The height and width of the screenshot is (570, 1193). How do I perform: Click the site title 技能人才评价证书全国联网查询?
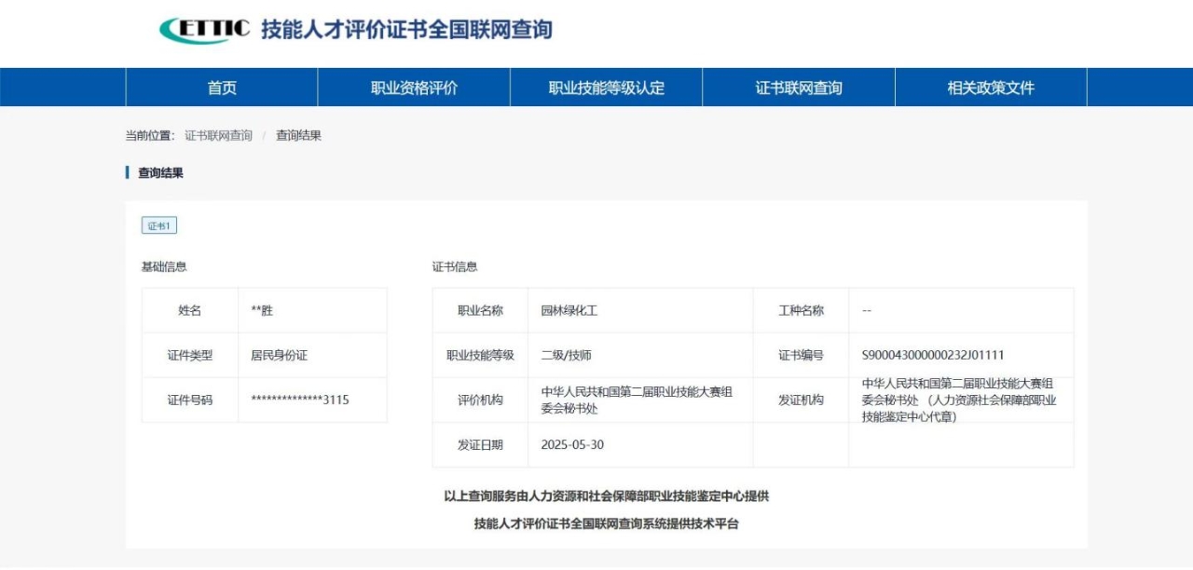pos(406,30)
